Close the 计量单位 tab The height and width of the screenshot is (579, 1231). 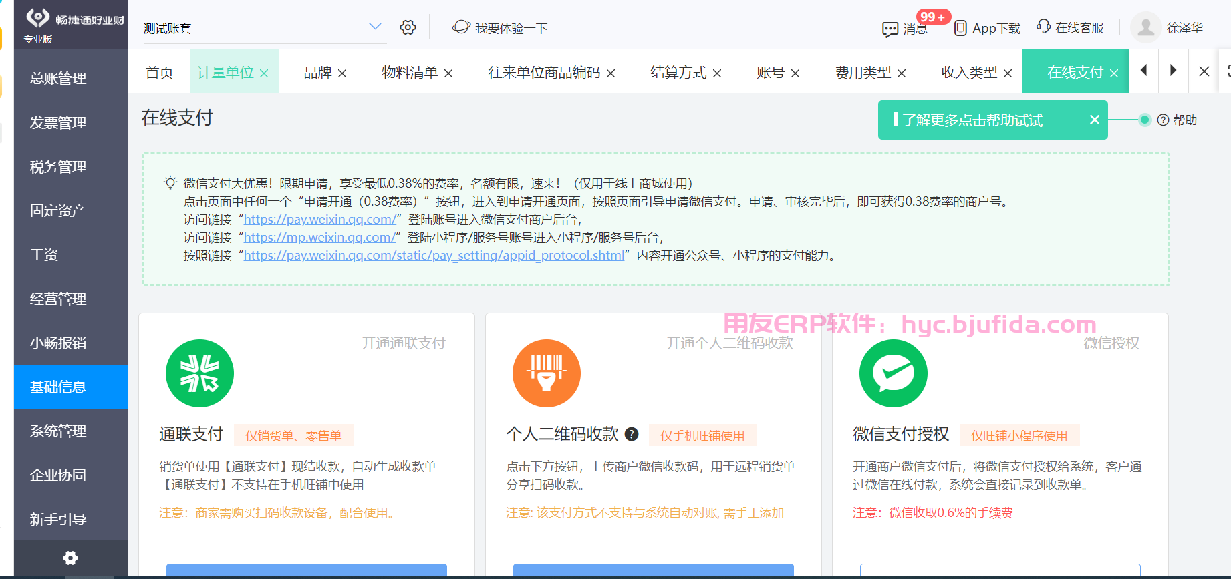tap(264, 73)
